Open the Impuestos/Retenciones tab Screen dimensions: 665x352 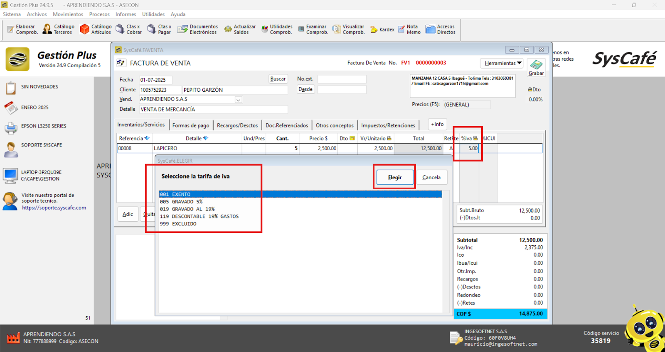pyautogui.click(x=388, y=125)
